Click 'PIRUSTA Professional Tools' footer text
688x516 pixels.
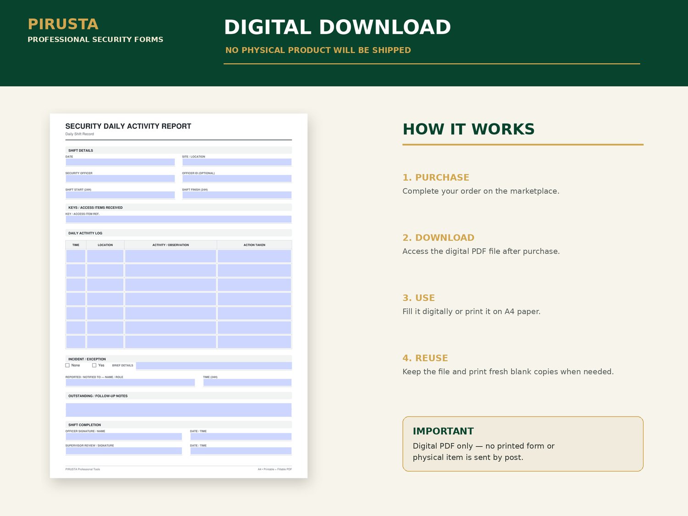pyautogui.click(x=83, y=469)
